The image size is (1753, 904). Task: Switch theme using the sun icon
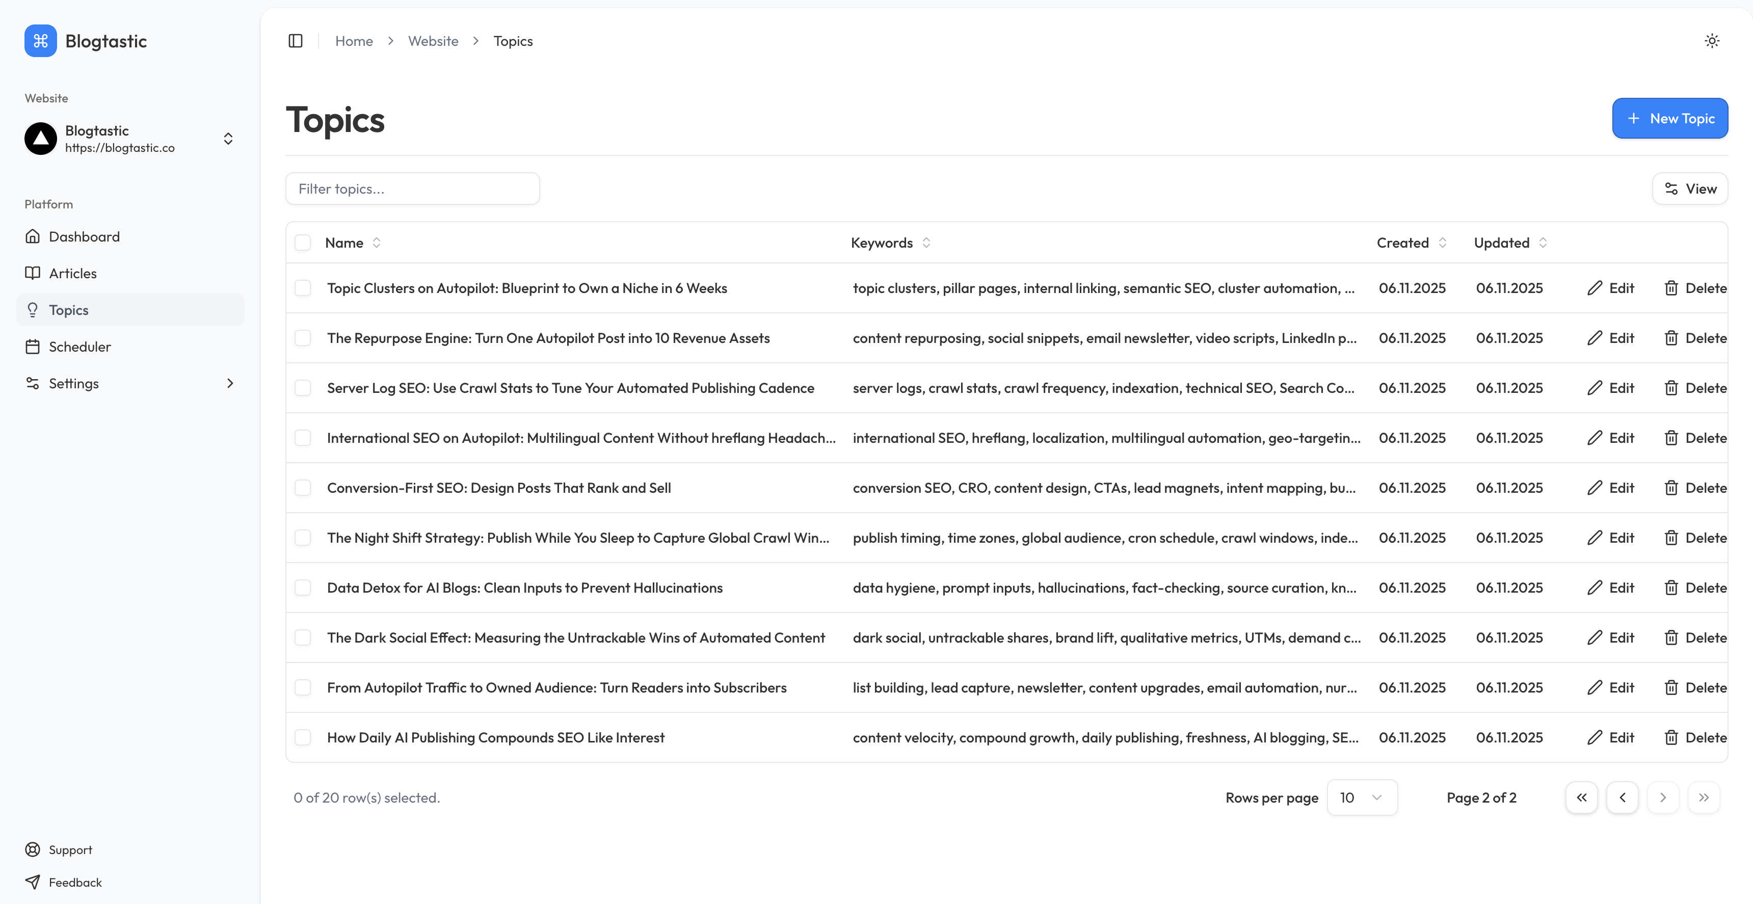point(1712,41)
